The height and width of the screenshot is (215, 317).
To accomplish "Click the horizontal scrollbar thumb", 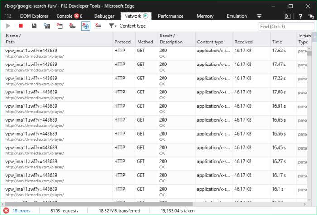I will click(99, 204).
